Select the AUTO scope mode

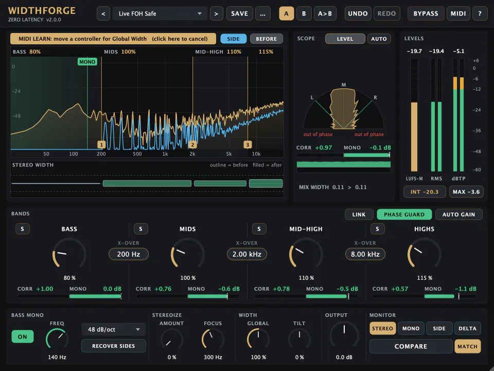tap(379, 39)
